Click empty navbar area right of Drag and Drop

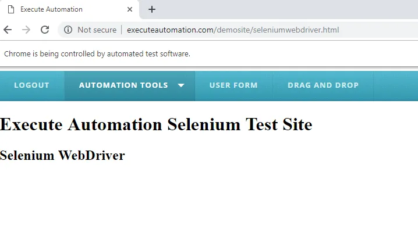tap(396, 85)
